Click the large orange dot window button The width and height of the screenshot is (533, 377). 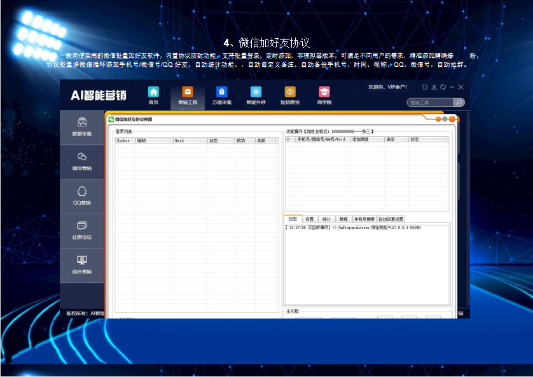click(452, 119)
